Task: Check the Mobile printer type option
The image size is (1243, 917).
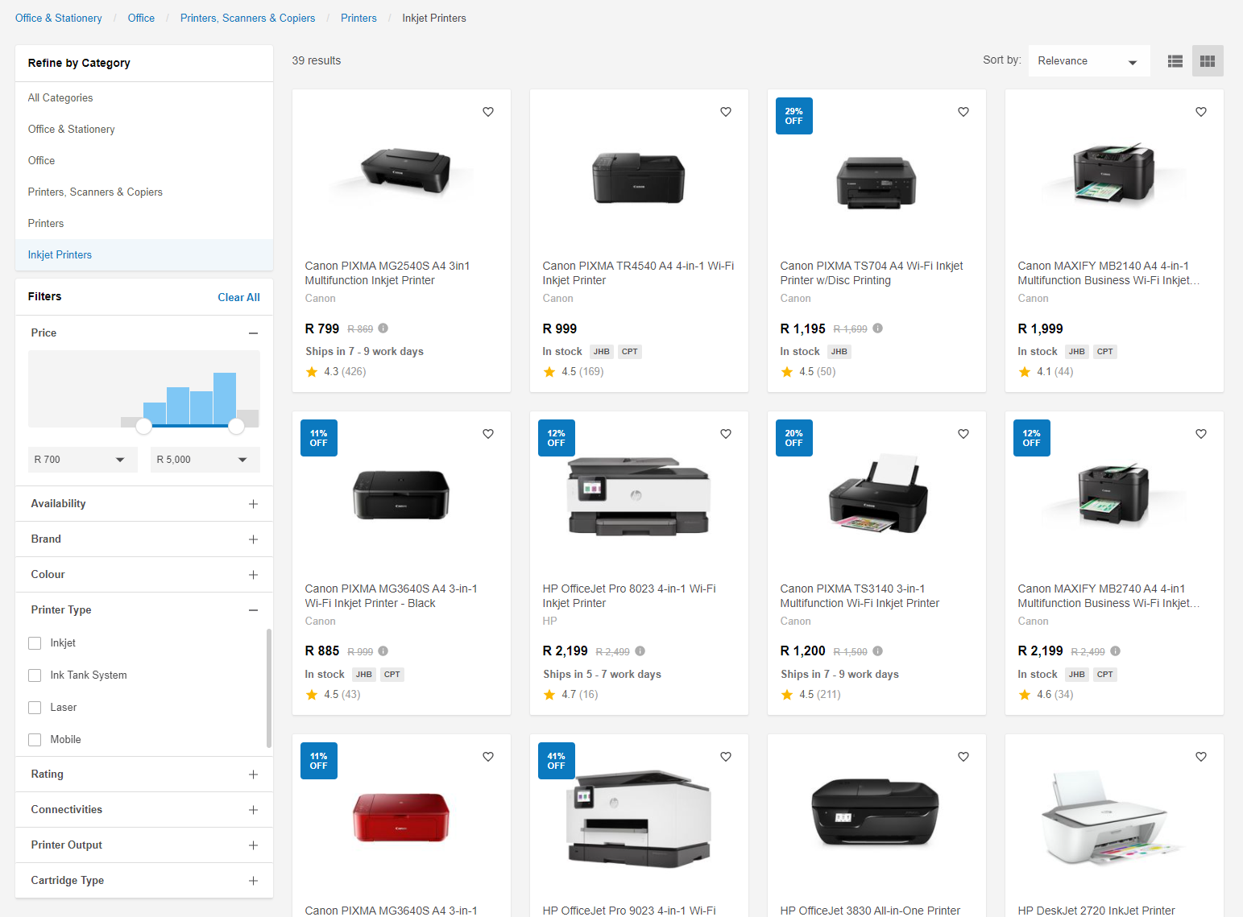Action: click(35, 740)
